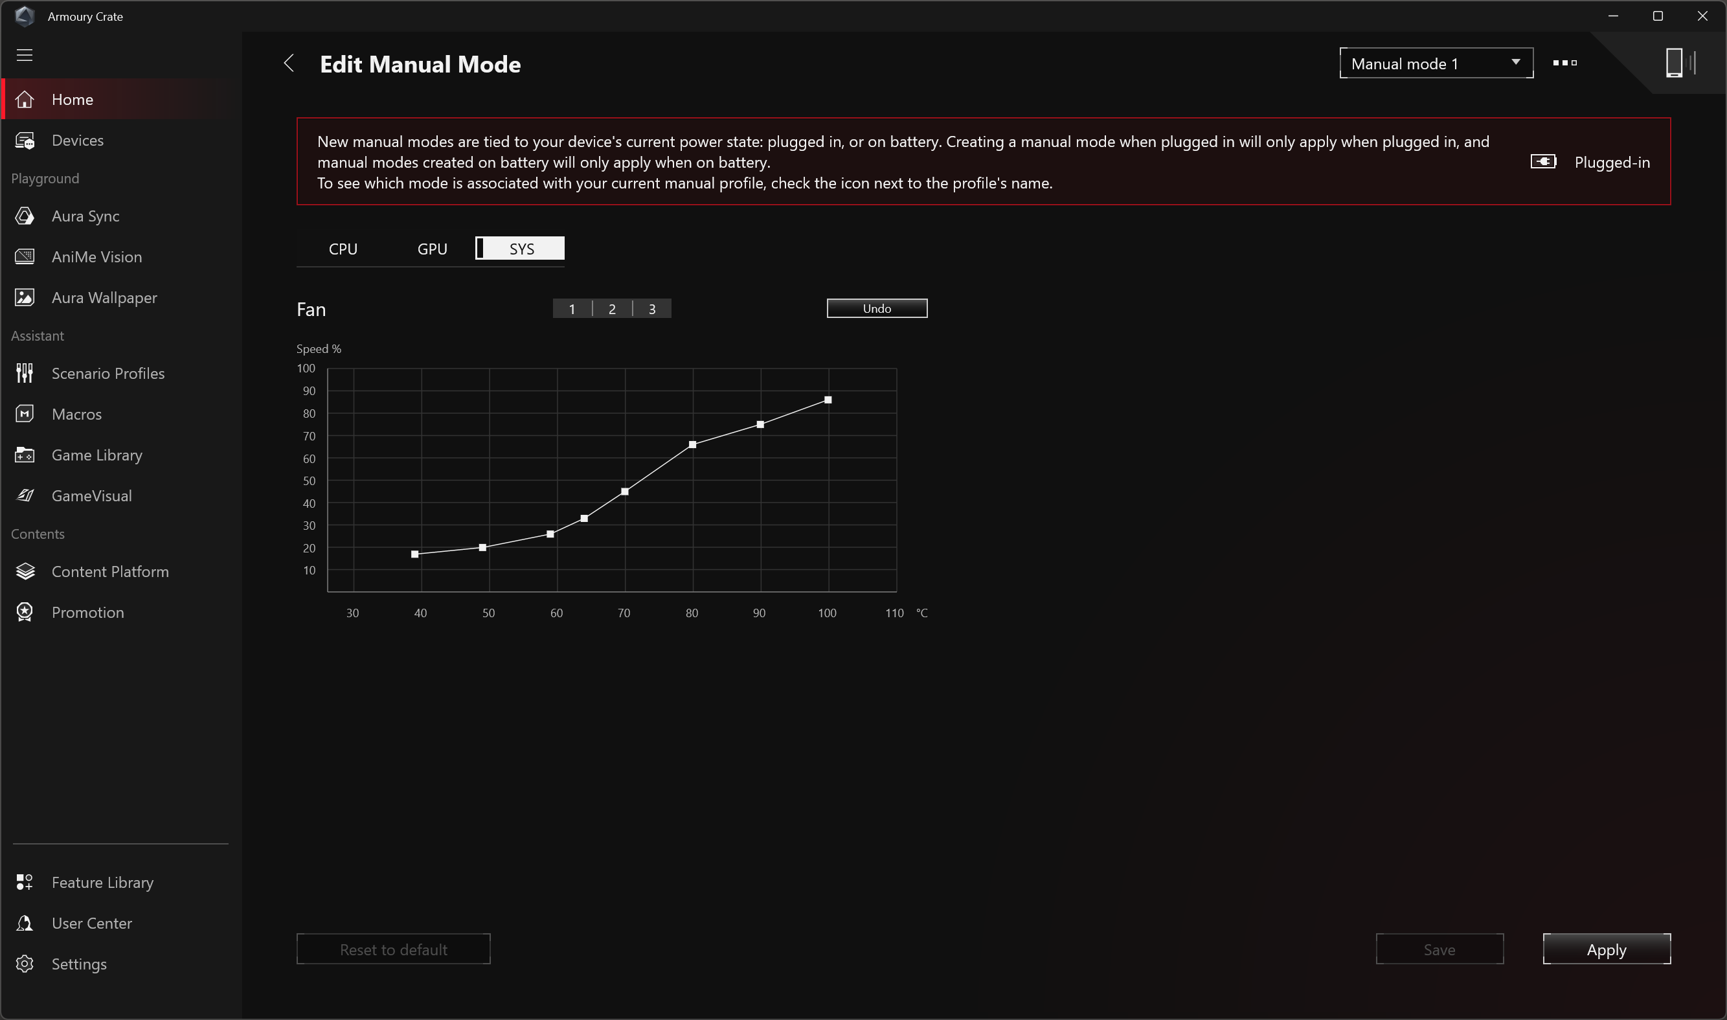Open AniMe Vision from sidebar icon

click(x=25, y=256)
